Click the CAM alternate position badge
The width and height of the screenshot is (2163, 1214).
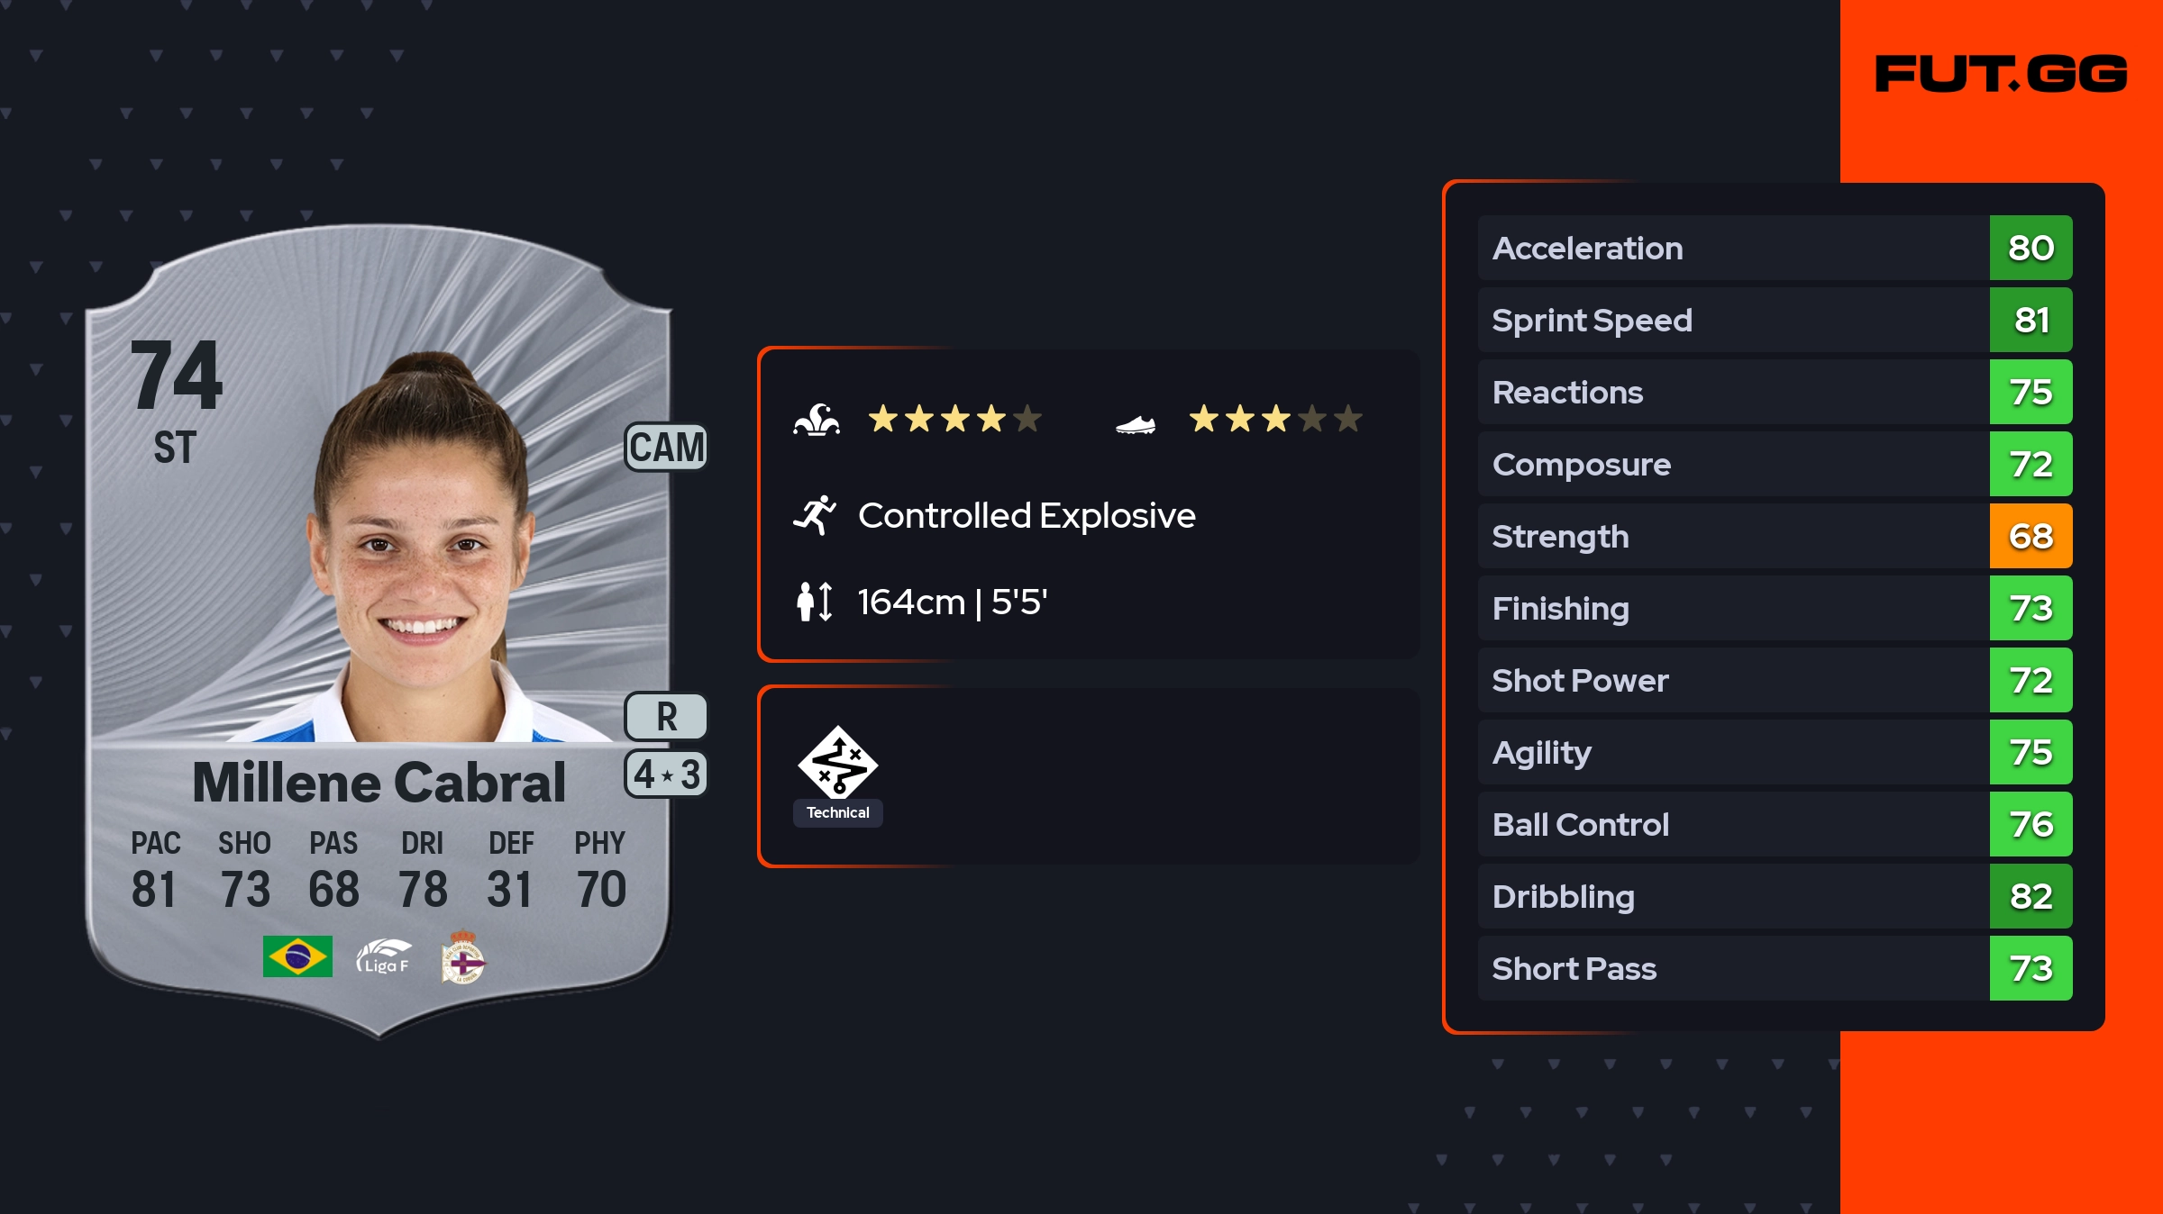666,448
